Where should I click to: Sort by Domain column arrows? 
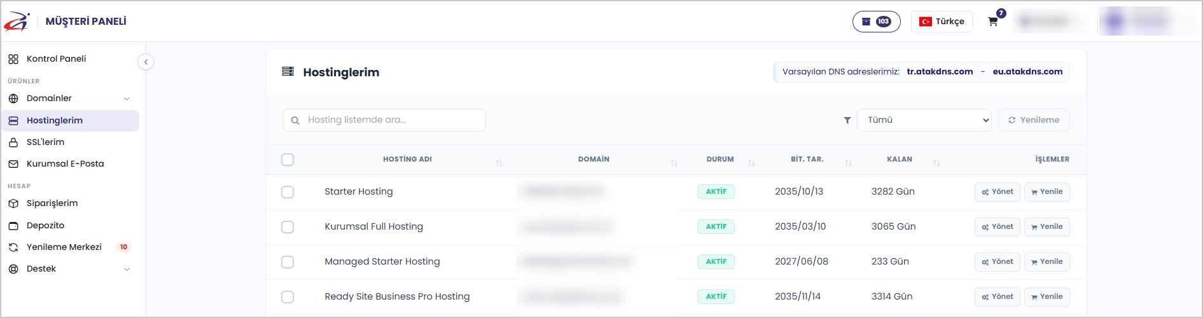tap(674, 163)
